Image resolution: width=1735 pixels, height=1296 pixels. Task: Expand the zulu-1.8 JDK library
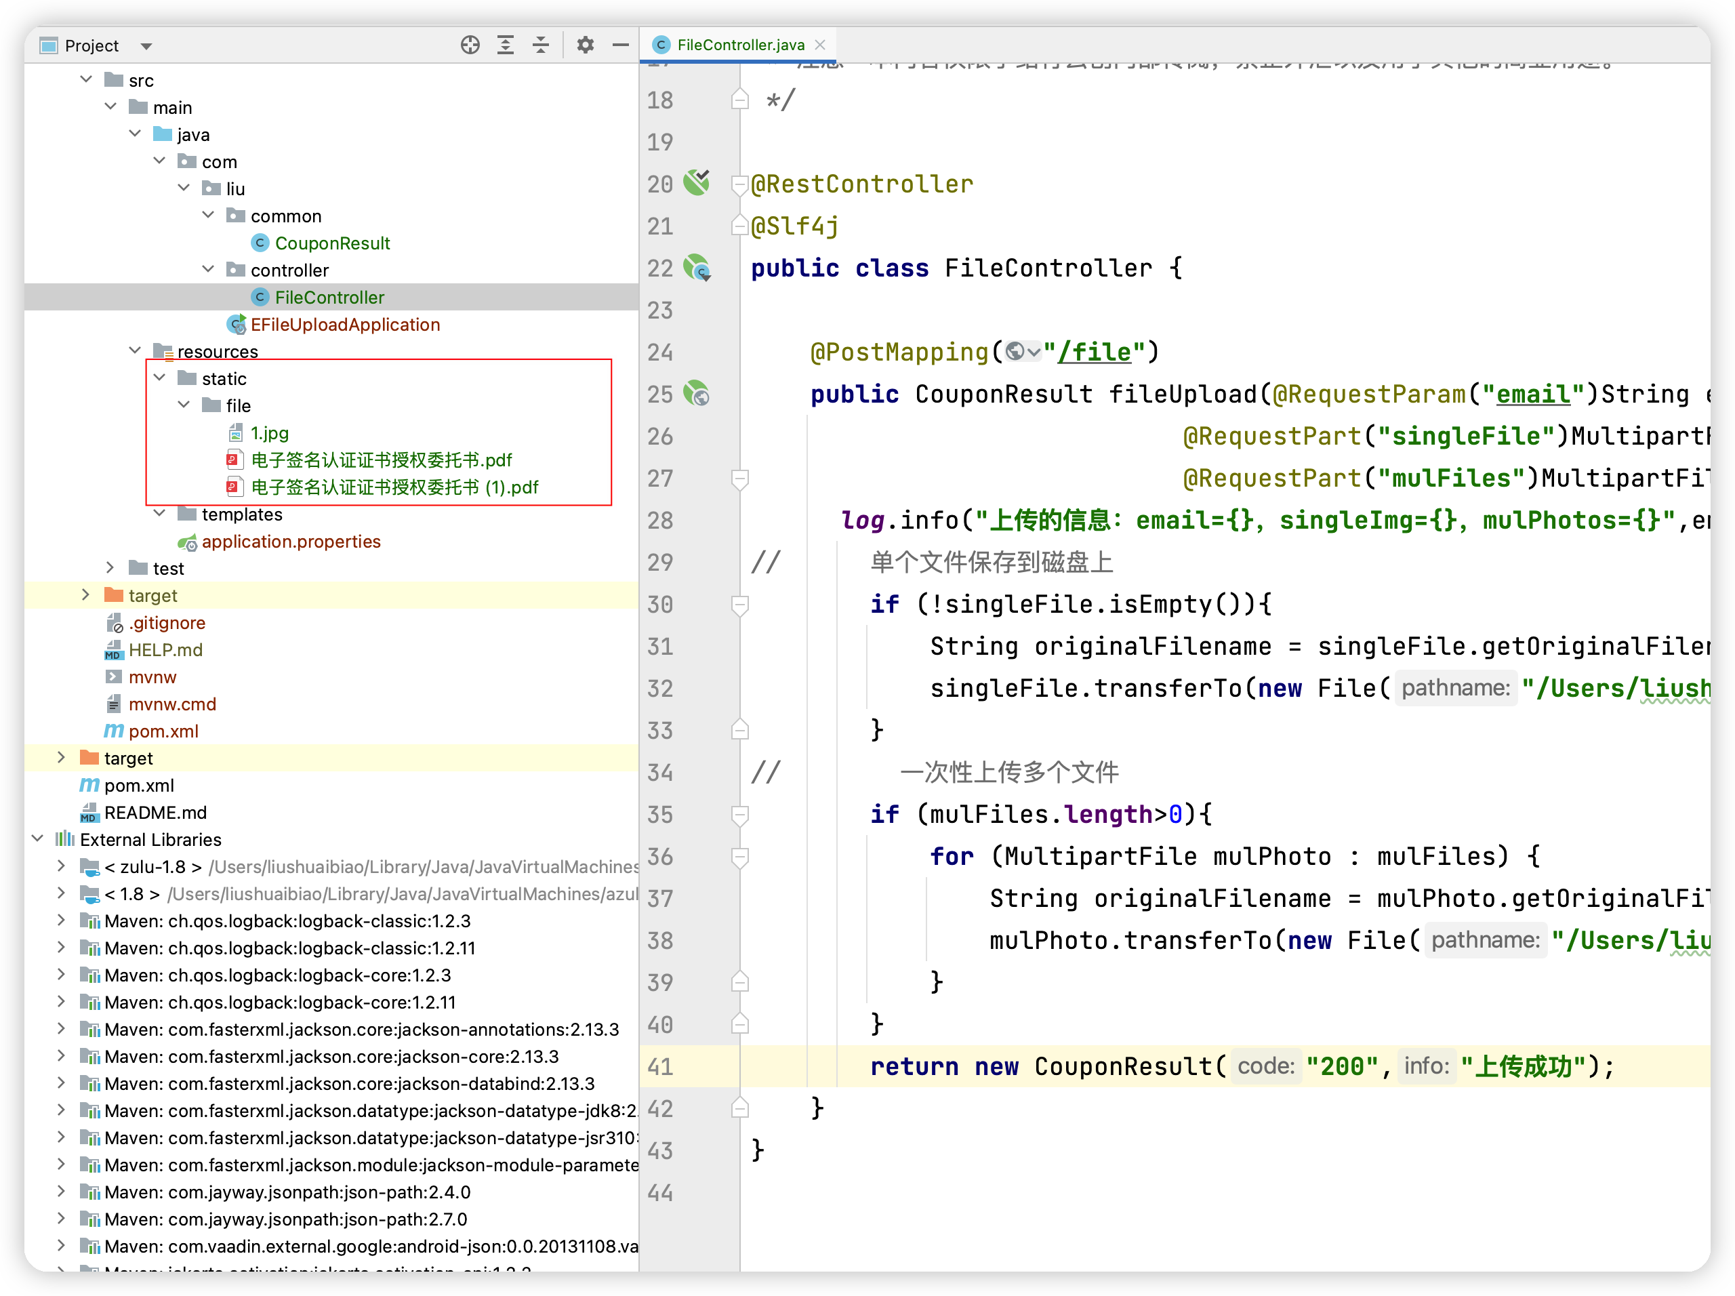62,866
